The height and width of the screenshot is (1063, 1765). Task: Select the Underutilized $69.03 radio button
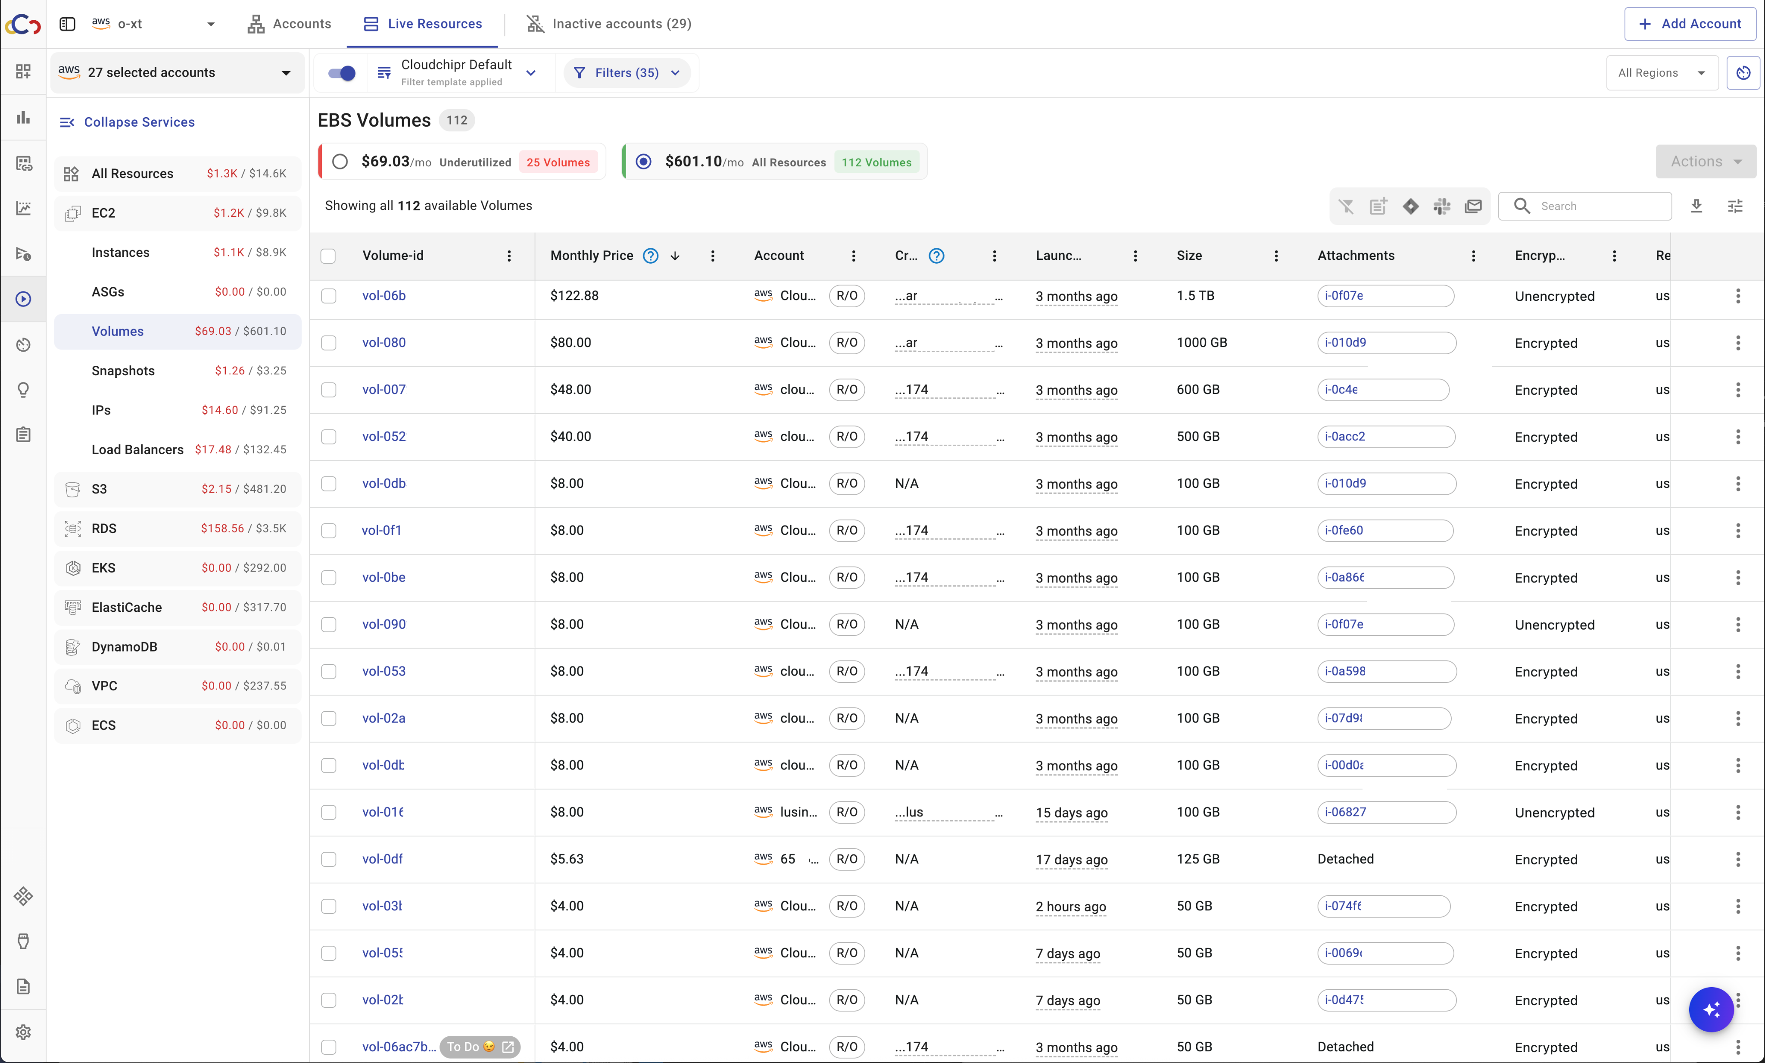click(x=340, y=162)
